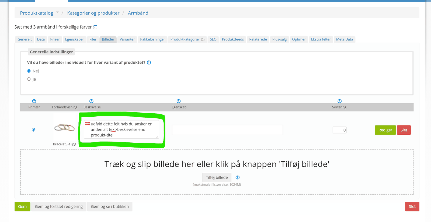Expand the Produktkatalog breadcrumb dropdown arrow
This screenshot has width=431, height=222.
point(57,12)
